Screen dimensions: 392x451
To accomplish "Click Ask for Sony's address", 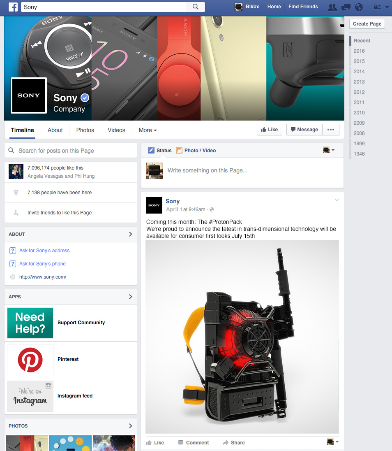I will (44, 251).
